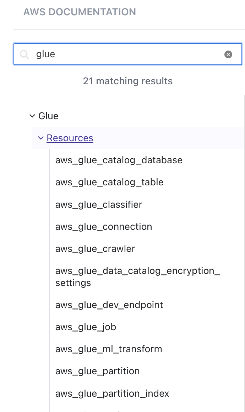This screenshot has width=245, height=412.
Task: Open the Resources link
Action: (70, 138)
